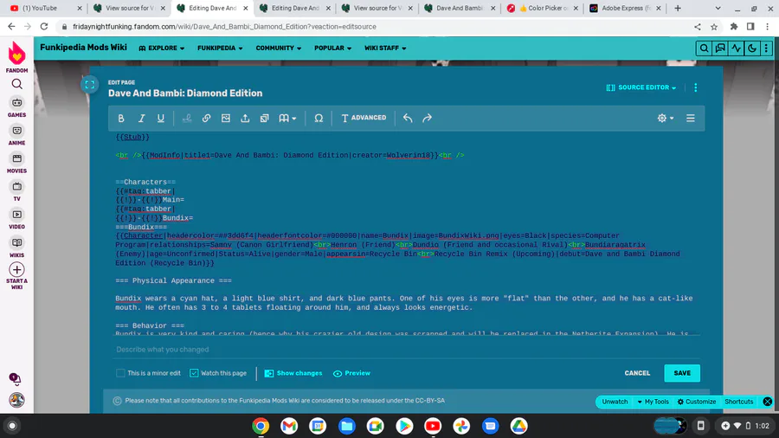This screenshot has width=779, height=438.
Task: Click Unwatch in bottom toolbar
Action: click(x=615, y=402)
